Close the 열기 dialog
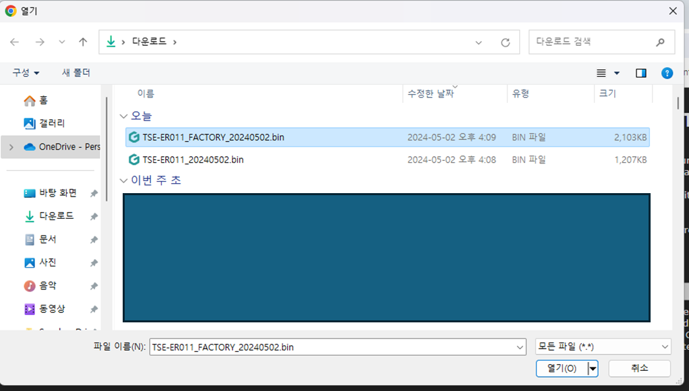 click(673, 11)
